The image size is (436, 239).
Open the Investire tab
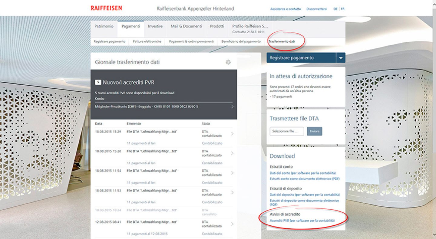click(x=155, y=26)
